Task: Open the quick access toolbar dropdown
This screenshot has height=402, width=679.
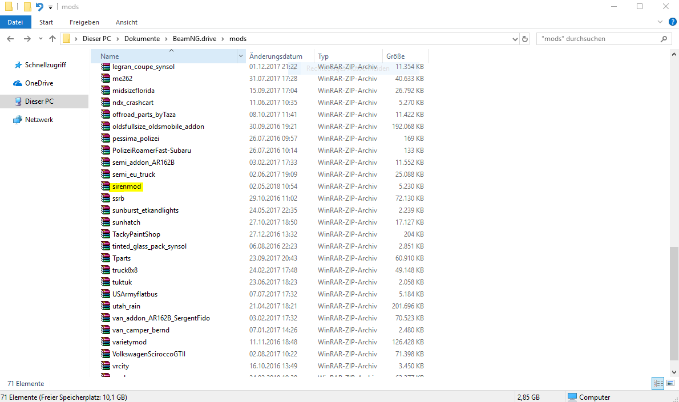Action: click(x=50, y=7)
